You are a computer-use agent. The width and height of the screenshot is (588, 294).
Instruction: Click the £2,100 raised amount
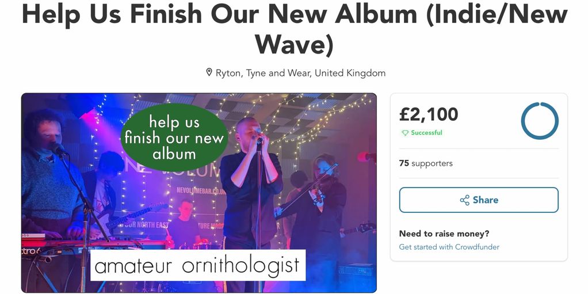(x=429, y=114)
